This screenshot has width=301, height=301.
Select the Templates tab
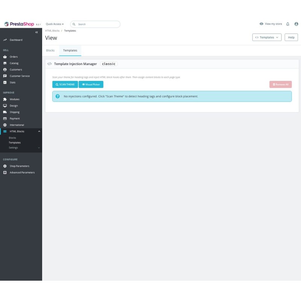[x=70, y=50]
